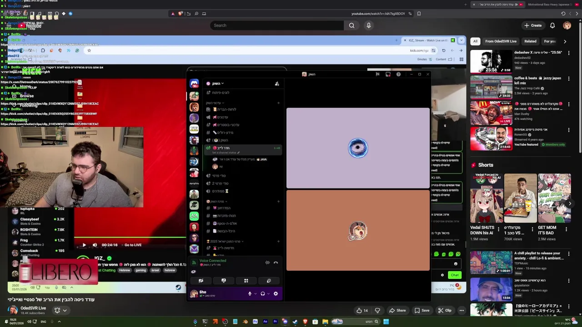
Task: Turn on camera in Discord voice panel
Action: click(x=201, y=281)
